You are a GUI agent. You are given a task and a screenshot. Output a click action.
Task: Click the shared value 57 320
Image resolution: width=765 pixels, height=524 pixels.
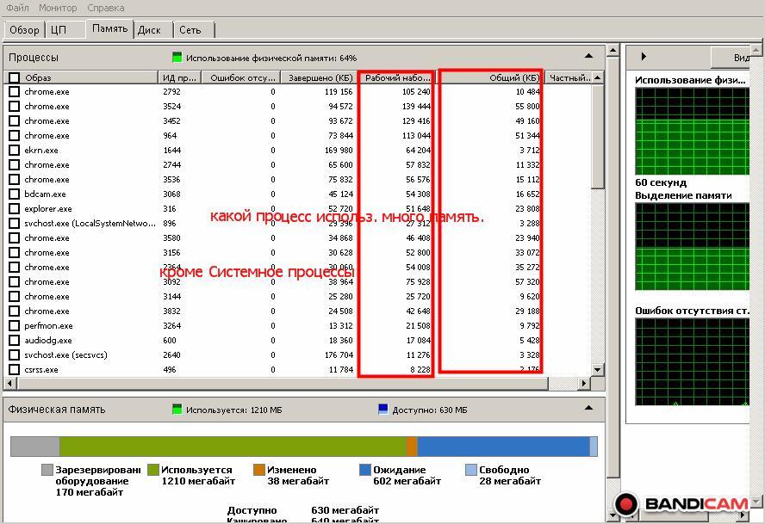[527, 281]
